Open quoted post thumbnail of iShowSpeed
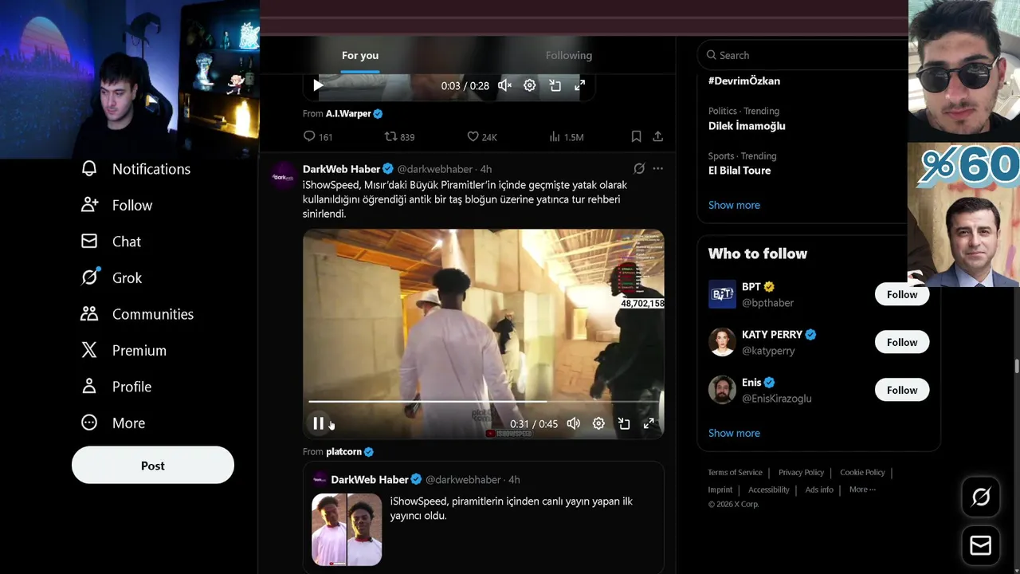The height and width of the screenshot is (574, 1020). point(347,529)
